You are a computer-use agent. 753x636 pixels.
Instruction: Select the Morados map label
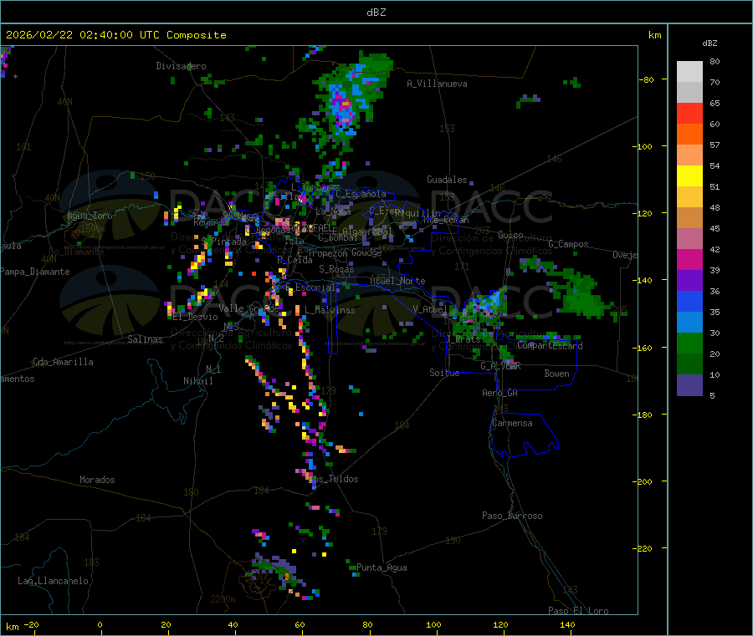click(x=97, y=480)
